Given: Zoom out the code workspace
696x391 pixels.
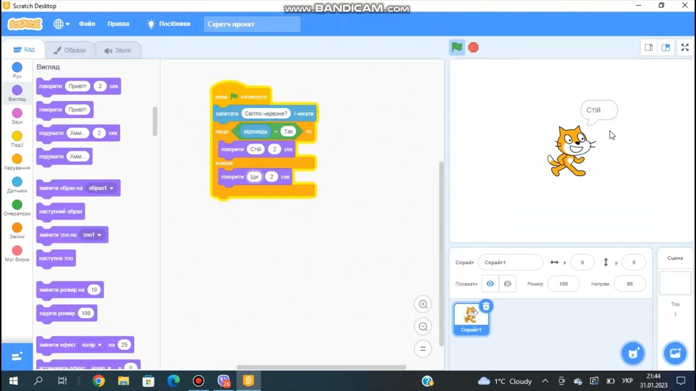Looking at the screenshot, I should tap(423, 326).
